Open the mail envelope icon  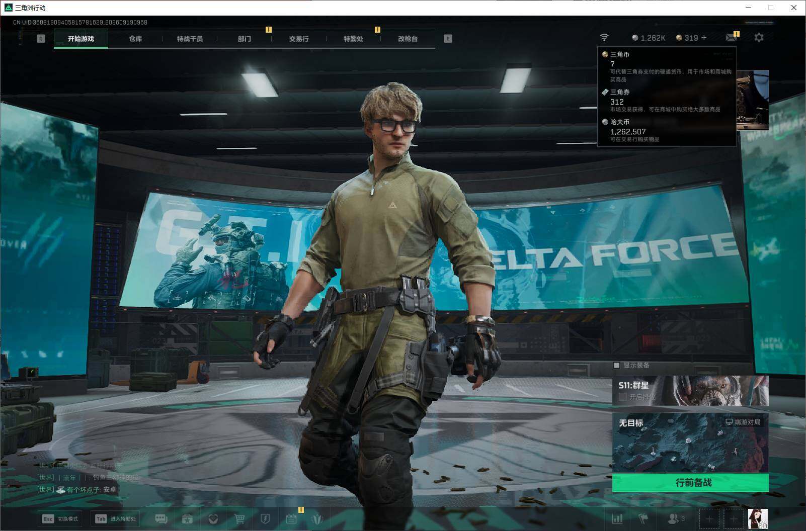click(x=732, y=38)
